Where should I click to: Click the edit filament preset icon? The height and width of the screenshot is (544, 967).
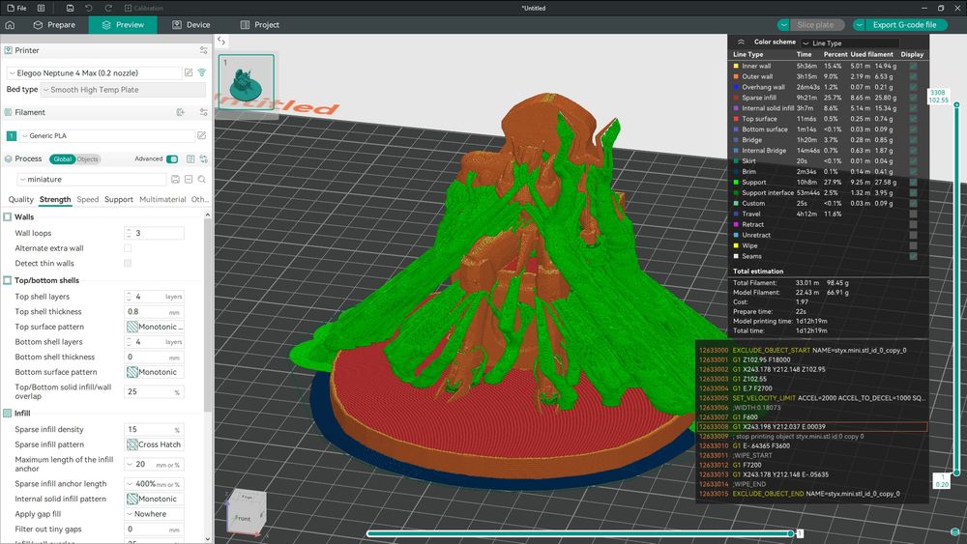(x=202, y=136)
